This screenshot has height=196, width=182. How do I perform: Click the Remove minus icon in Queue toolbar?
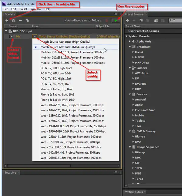(20, 21)
